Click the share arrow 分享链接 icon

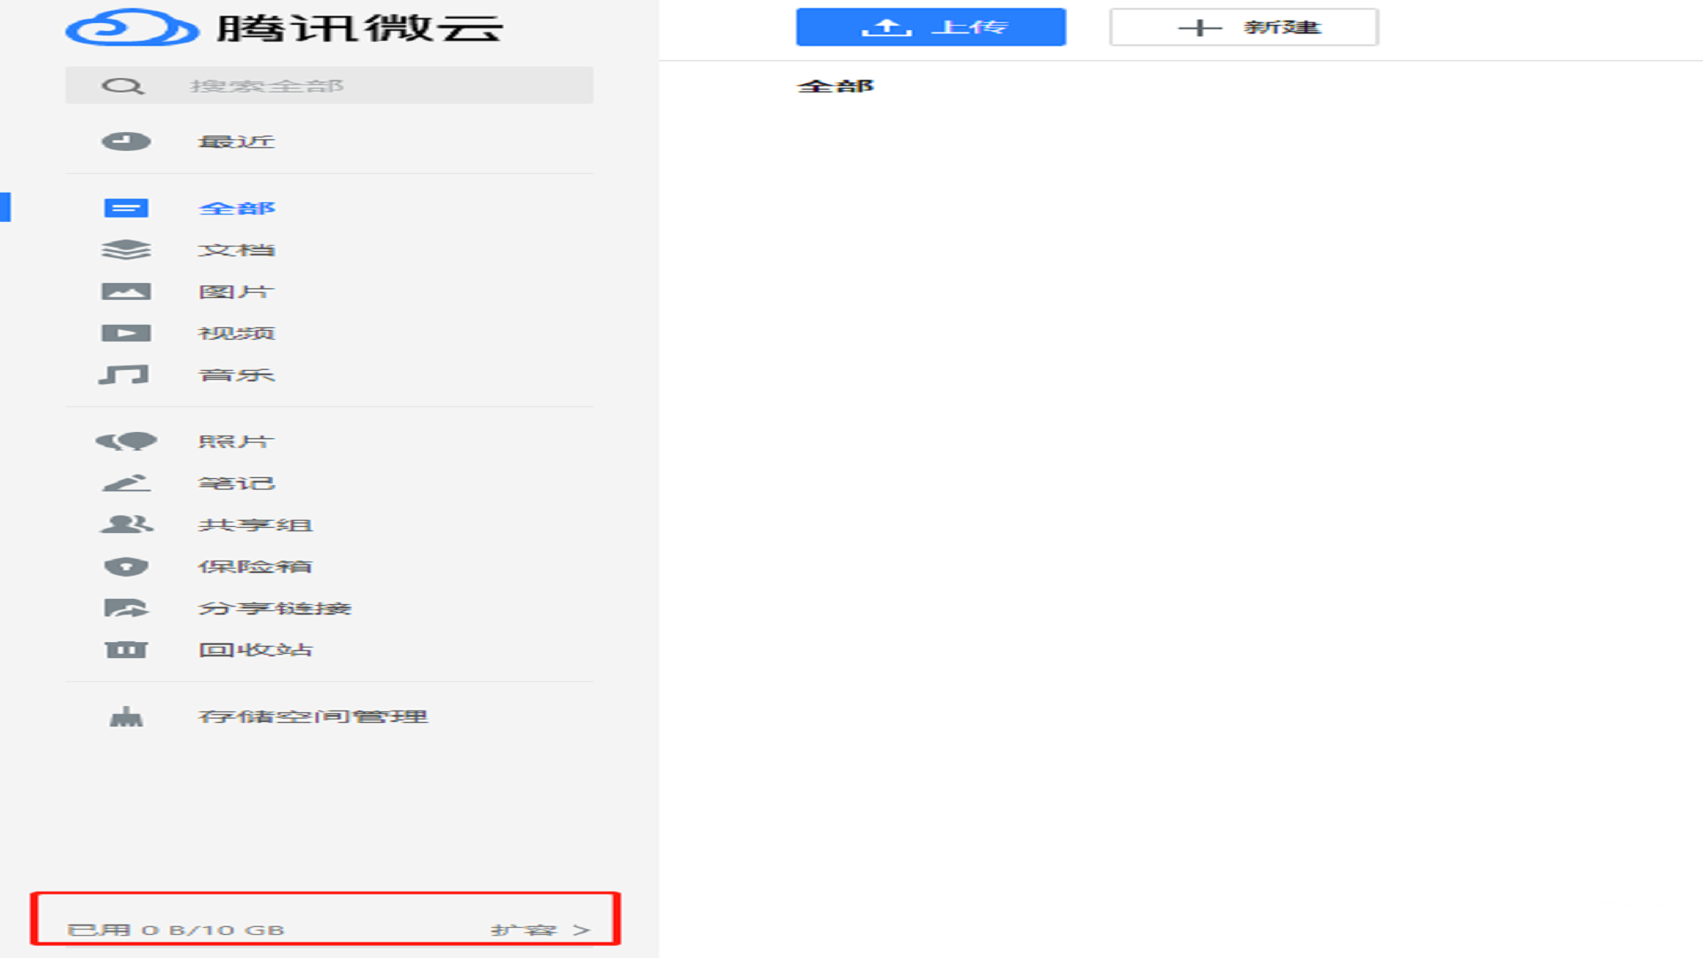[x=126, y=608]
